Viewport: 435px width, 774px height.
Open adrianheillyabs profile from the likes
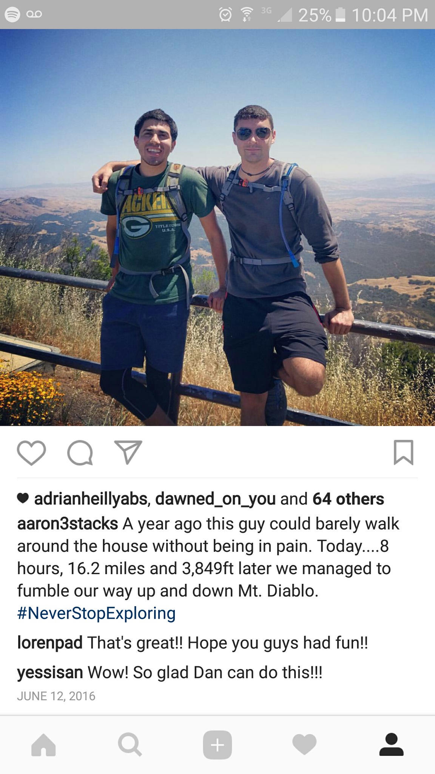pos(90,499)
